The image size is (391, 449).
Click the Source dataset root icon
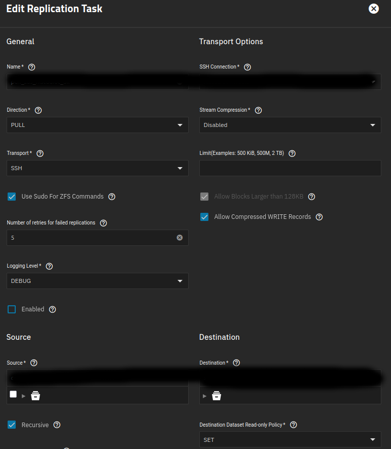[x=35, y=396]
